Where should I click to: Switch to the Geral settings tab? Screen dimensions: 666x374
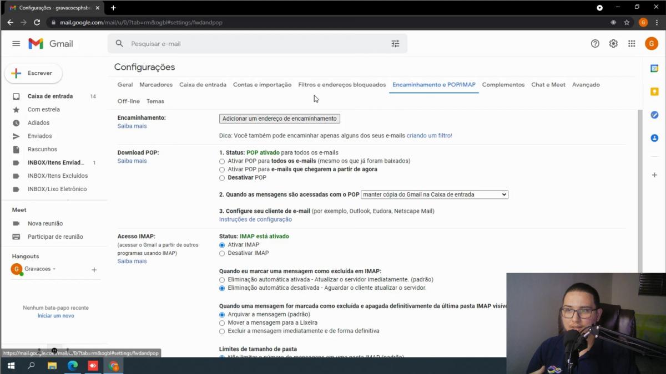coord(125,85)
